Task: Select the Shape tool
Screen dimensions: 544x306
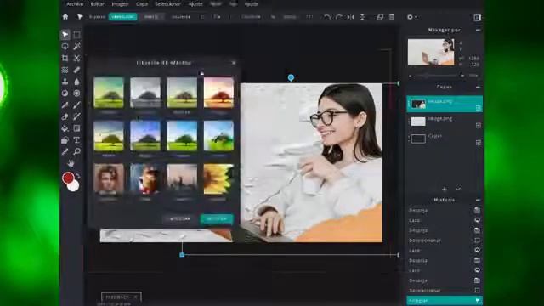Action: pos(65,140)
